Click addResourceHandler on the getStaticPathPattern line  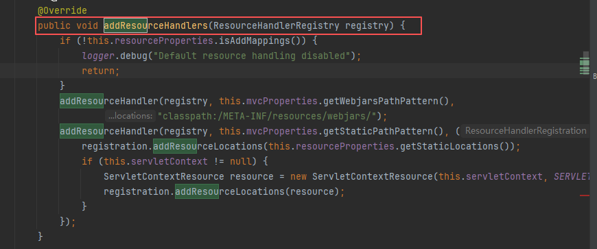point(108,131)
